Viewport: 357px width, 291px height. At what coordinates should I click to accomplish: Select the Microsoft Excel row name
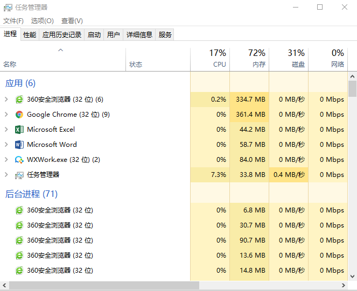51,130
